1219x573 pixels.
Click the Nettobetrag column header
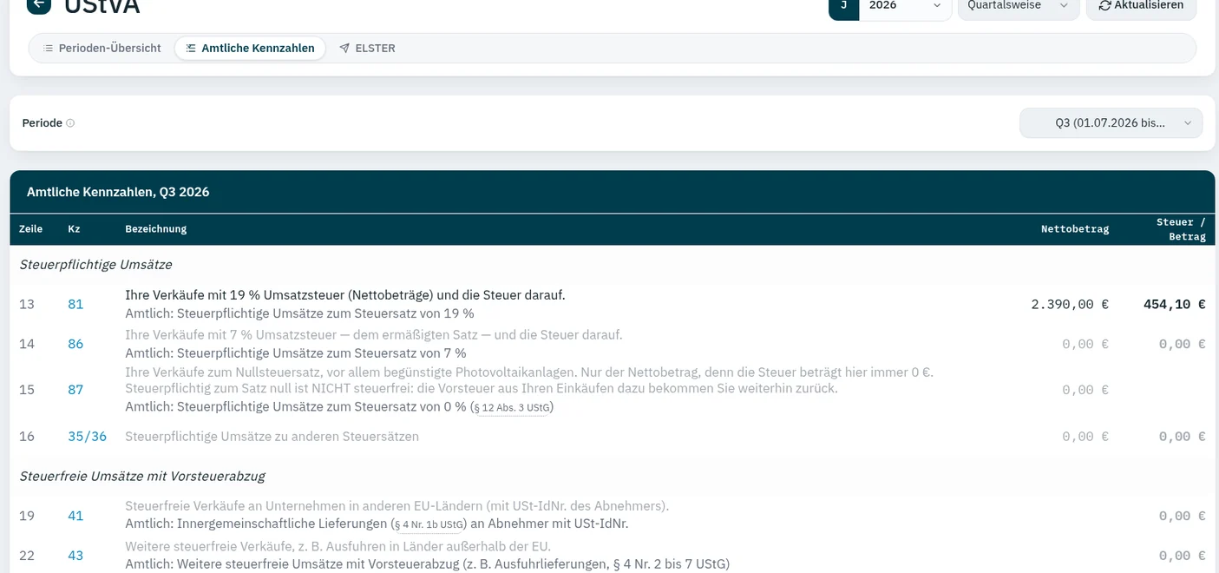1075,229
